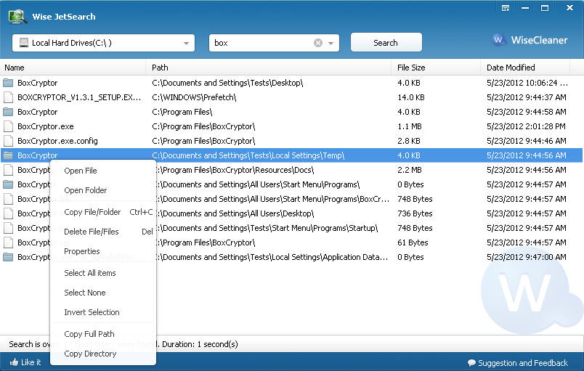Click Delete File/Files in the context menu
Screen dimensions: 584x371
coord(91,232)
